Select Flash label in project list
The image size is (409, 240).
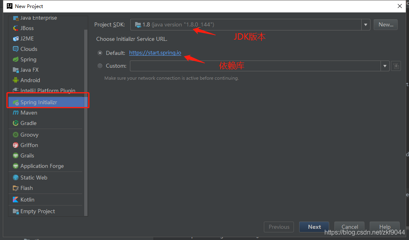coord(26,188)
